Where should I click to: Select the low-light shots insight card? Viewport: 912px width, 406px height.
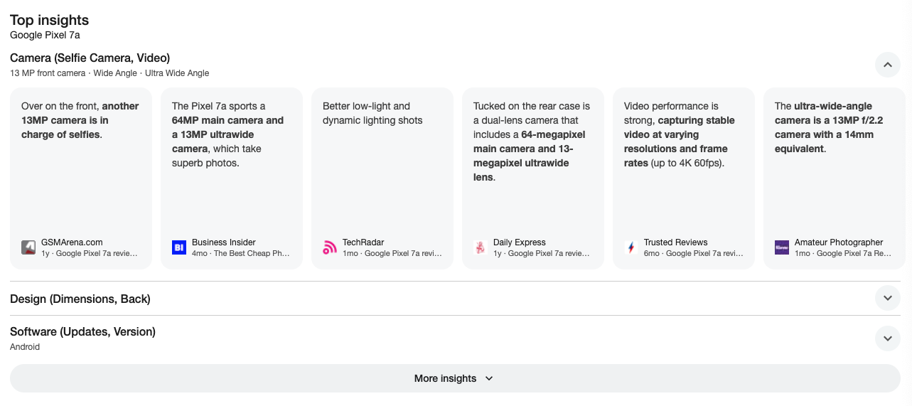[382, 171]
